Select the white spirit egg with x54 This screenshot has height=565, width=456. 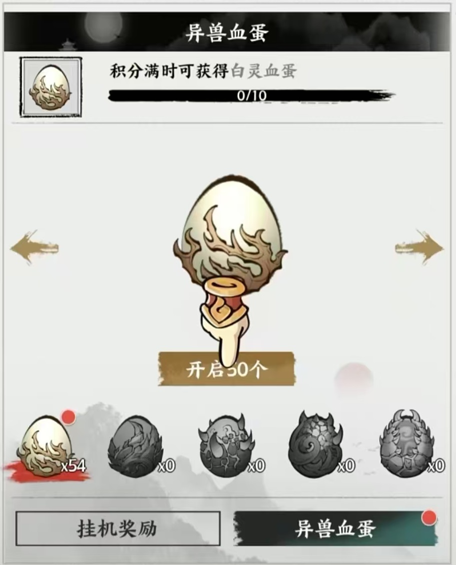(x=46, y=446)
